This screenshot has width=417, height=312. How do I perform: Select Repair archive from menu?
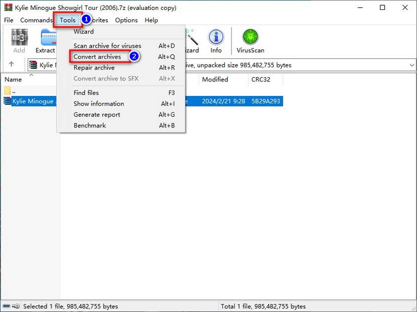click(121, 68)
